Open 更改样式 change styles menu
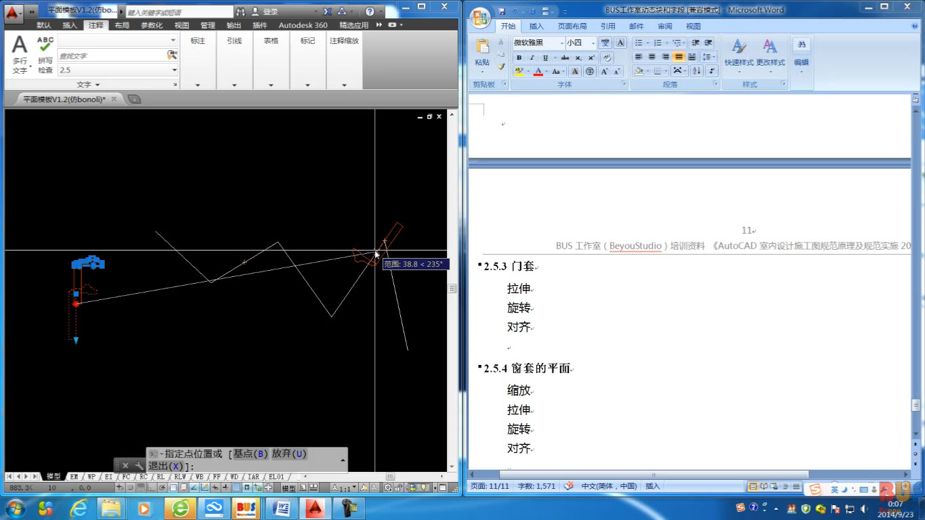Image resolution: width=925 pixels, height=520 pixels. [770, 56]
